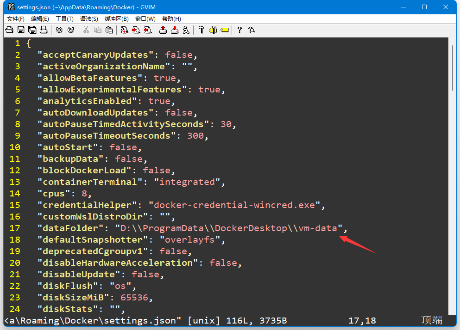Build tags with the ctags icon
460x330 pixels.
point(213,30)
